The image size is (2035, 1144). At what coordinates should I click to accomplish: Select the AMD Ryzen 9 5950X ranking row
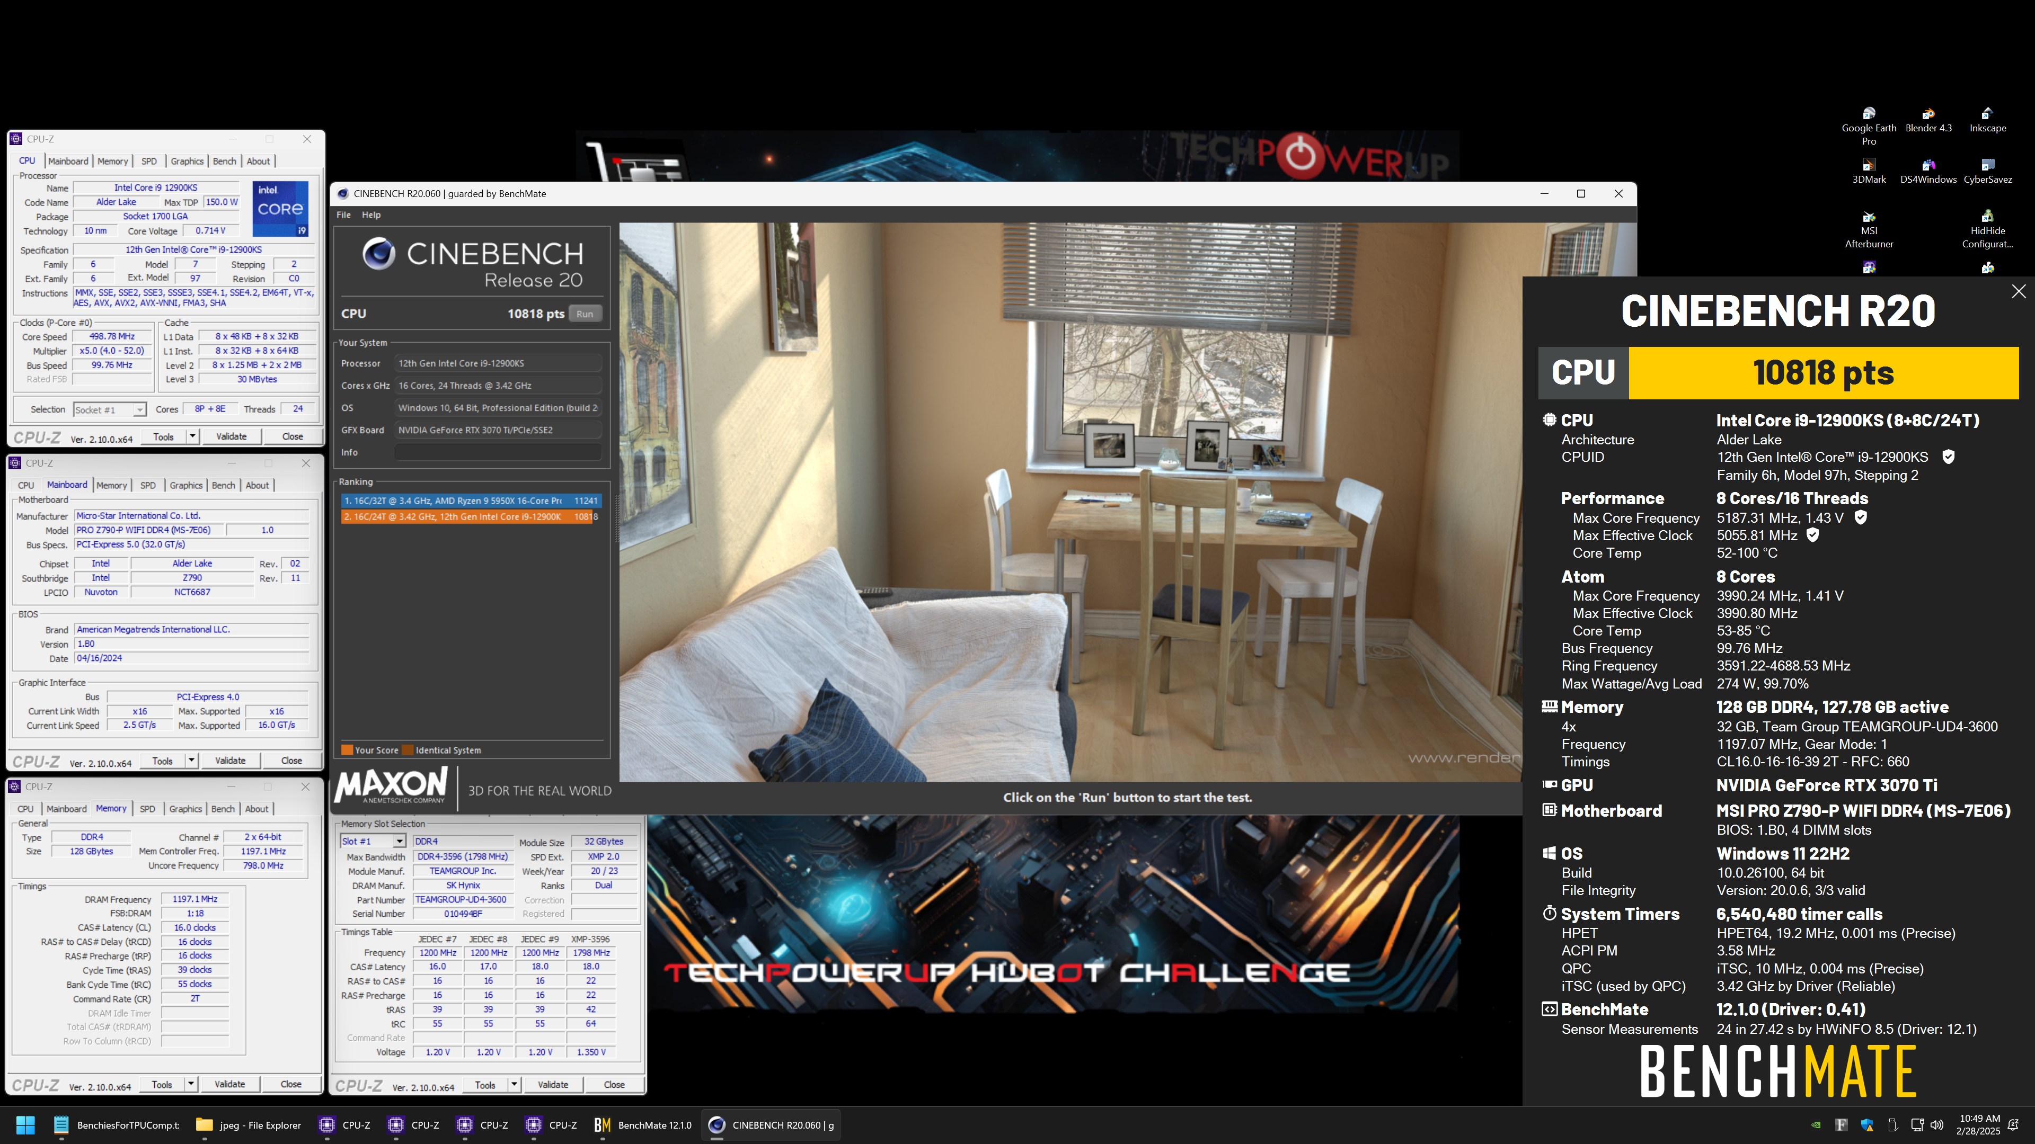[472, 501]
